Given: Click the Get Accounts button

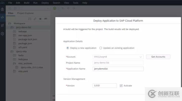Looking at the screenshot, I should [x=158, y=57].
